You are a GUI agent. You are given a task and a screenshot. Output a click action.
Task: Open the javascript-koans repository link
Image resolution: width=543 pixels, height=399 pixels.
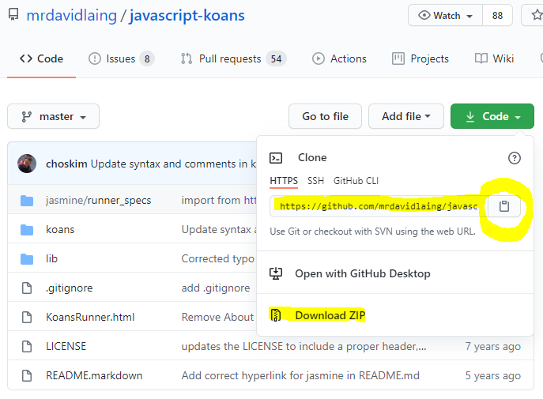pyautogui.click(x=187, y=16)
